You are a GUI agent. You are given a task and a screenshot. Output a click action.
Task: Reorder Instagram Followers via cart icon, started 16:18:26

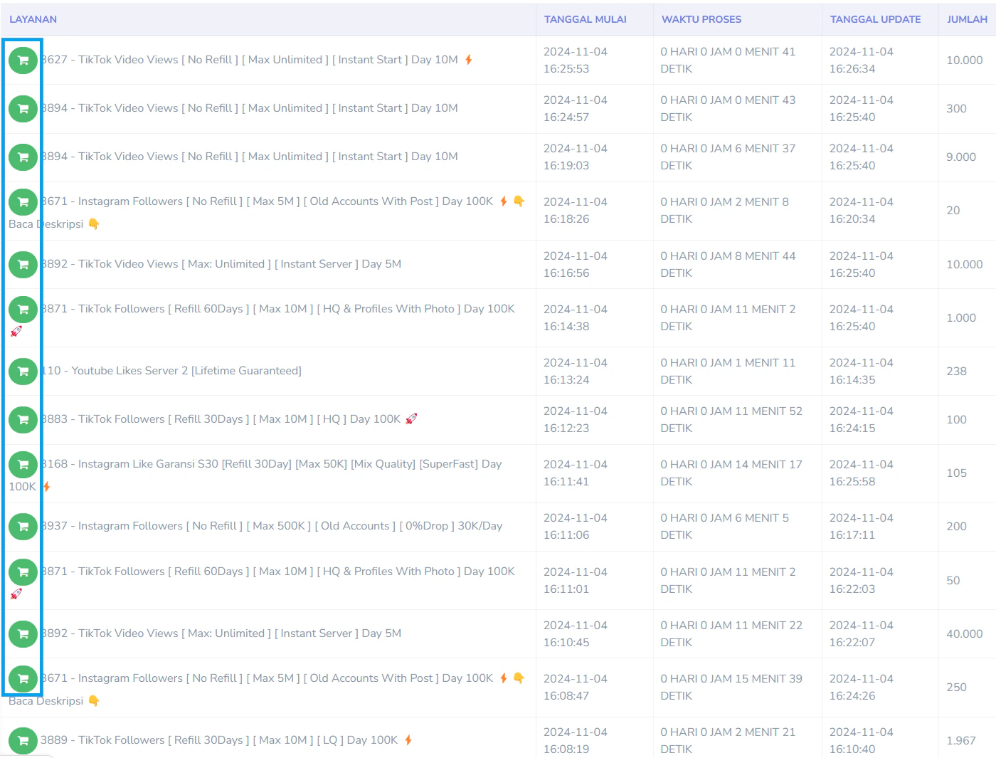(23, 202)
